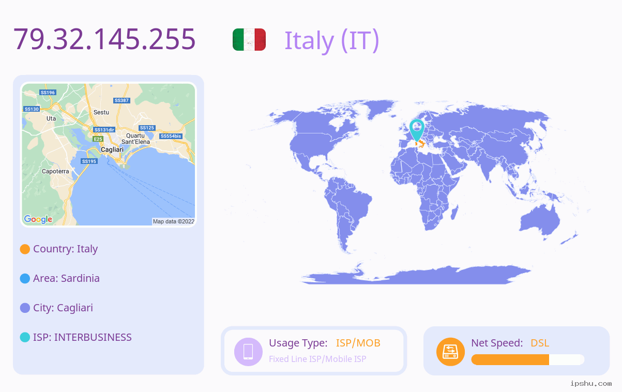Select the IP address 79.32.145.255 heading
Screen dimensions: 622x392
pyautogui.click(x=104, y=39)
